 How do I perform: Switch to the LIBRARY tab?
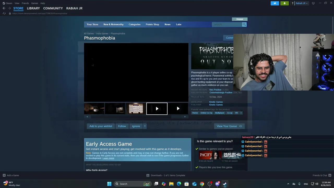pos(33,8)
